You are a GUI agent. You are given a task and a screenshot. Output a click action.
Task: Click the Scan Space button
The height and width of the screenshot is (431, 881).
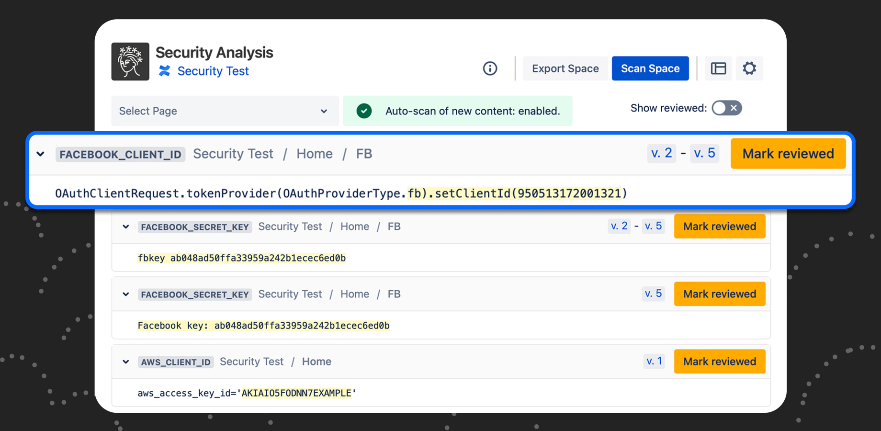click(650, 68)
